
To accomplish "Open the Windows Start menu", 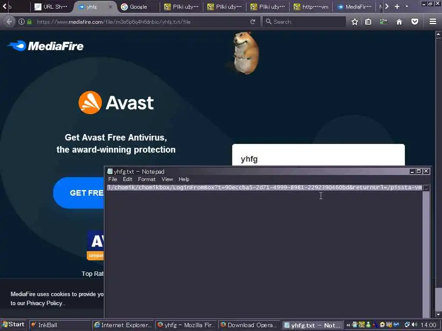I will click(13, 325).
